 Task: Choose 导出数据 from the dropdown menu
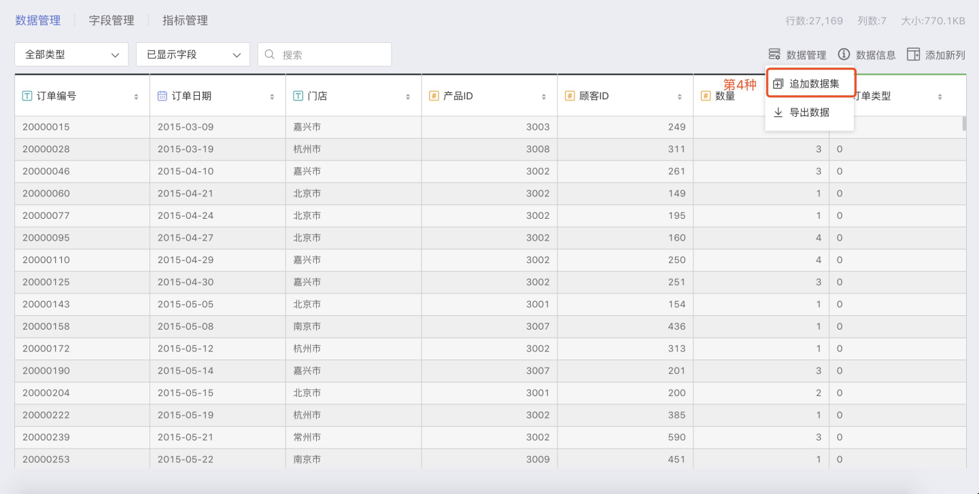[x=809, y=112]
